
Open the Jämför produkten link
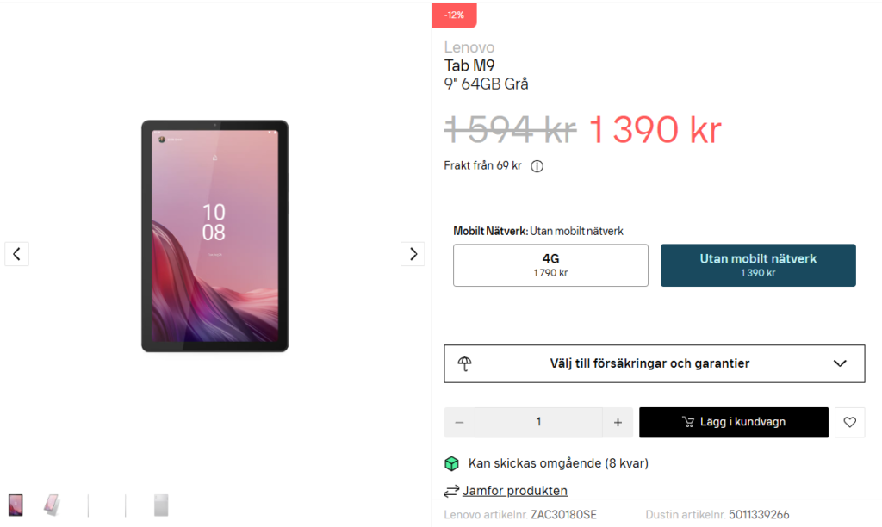click(514, 491)
